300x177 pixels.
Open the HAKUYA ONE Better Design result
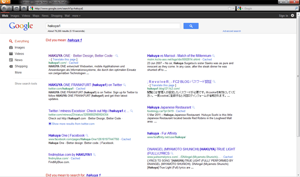pos(80,56)
